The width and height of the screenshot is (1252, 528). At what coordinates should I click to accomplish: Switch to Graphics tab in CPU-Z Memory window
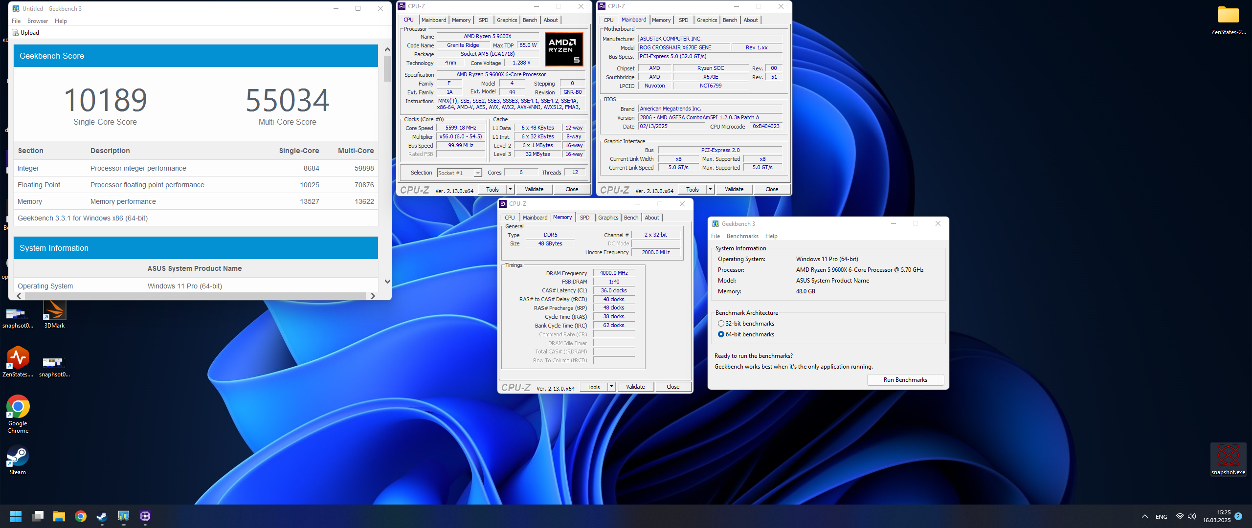click(608, 218)
